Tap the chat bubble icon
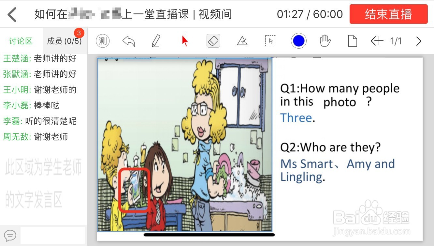This screenshot has height=246, width=434. pyautogui.click(x=10, y=235)
